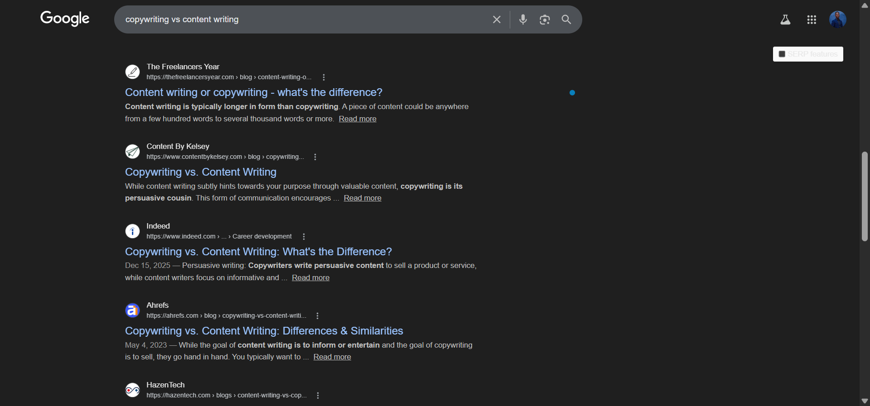Toggle SERP features checkbox
The image size is (870, 406).
pyautogui.click(x=782, y=54)
